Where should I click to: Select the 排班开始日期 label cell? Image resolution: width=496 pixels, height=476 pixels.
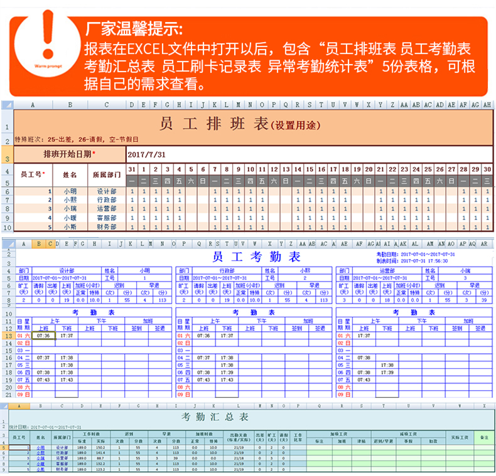[x=69, y=154]
